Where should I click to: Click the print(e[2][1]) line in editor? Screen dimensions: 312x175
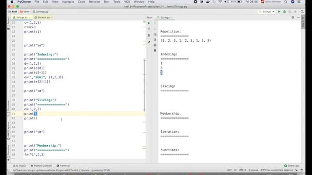(x=37, y=82)
